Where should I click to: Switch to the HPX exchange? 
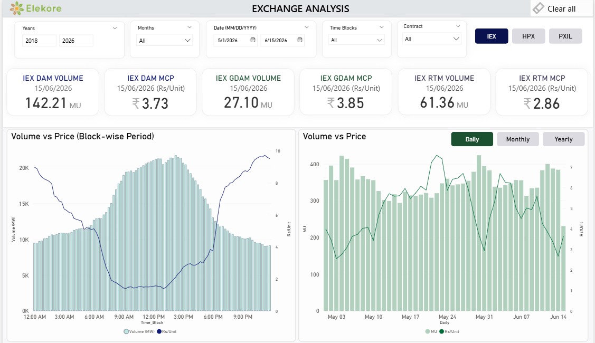point(528,36)
